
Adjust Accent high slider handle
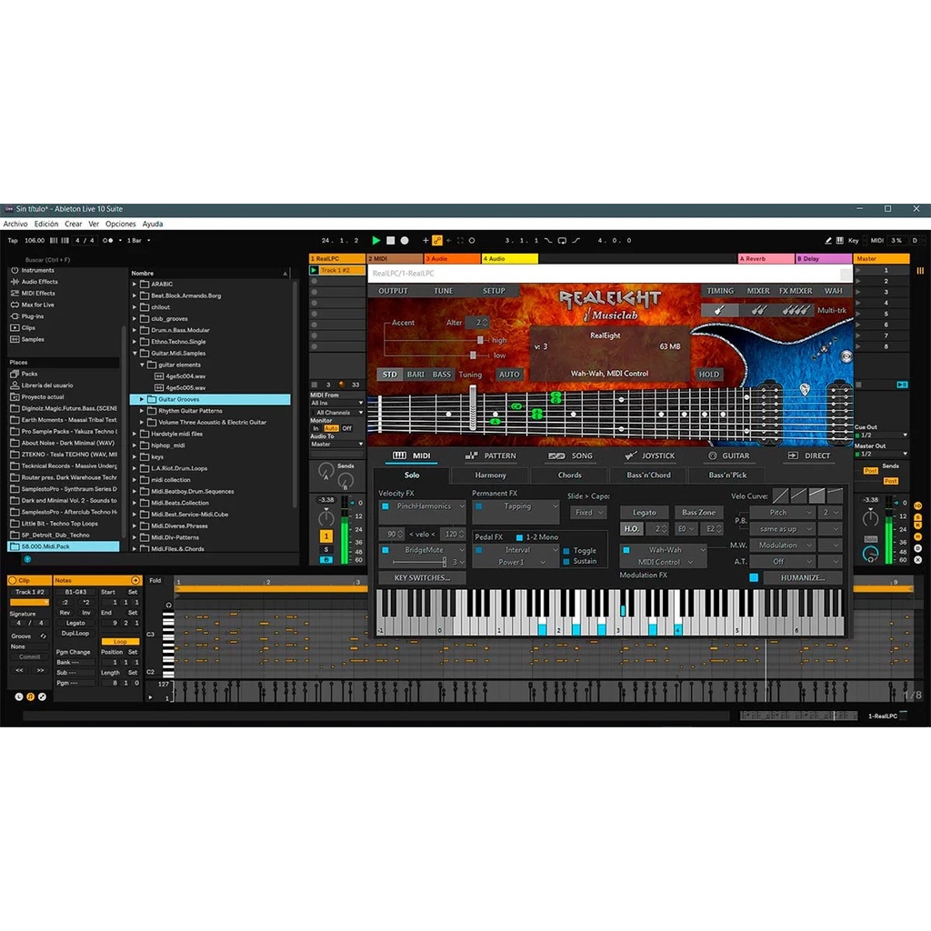coord(480,340)
